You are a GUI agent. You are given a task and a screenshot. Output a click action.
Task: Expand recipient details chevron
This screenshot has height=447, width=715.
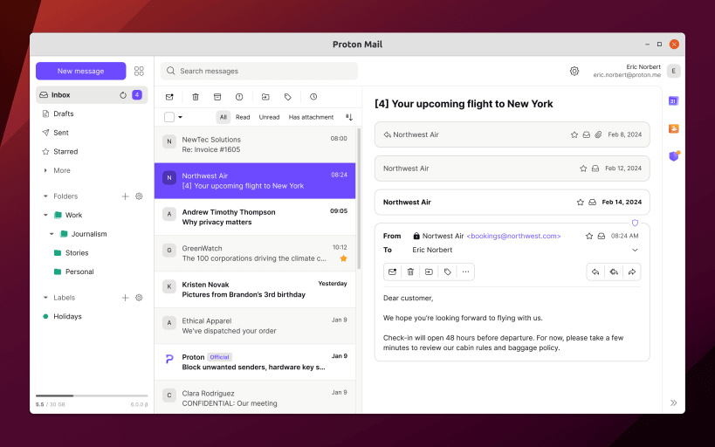[635, 250]
